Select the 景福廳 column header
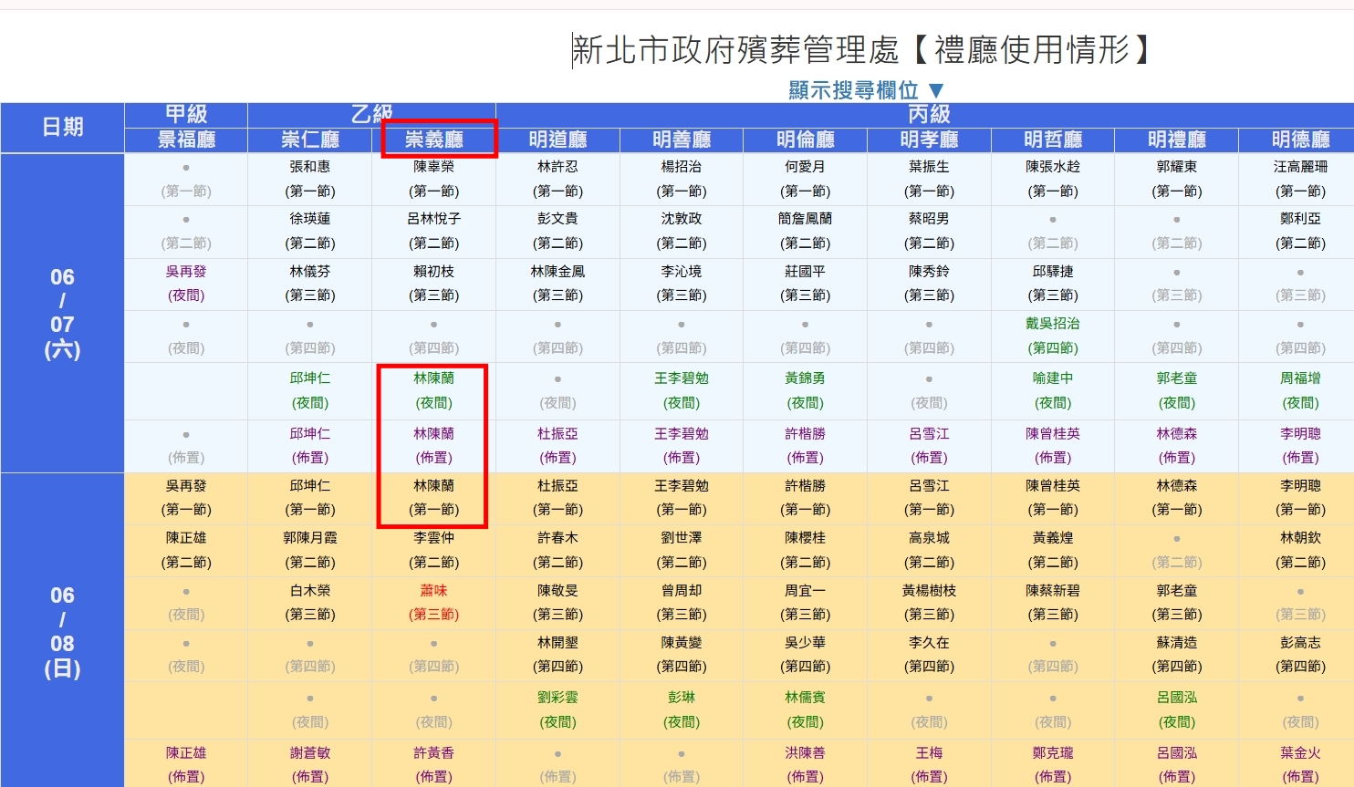The height and width of the screenshot is (787, 1354). click(x=186, y=140)
